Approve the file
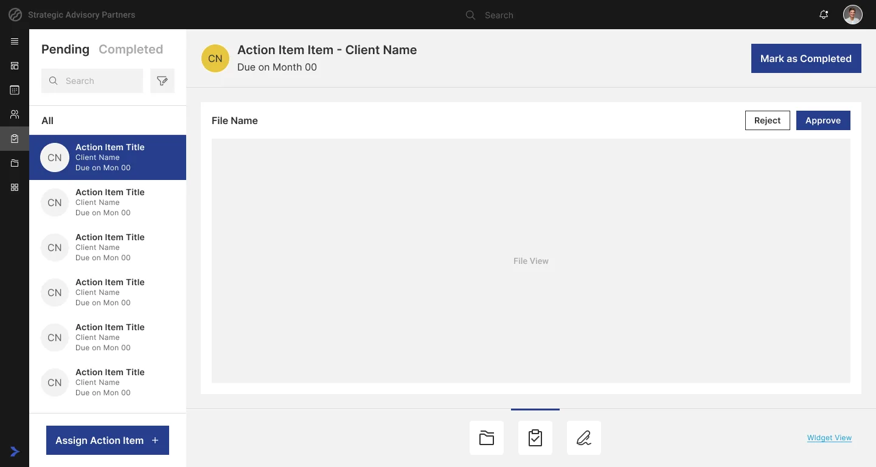Viewport: 876px width, 467px height. click(x=823, y=120)
